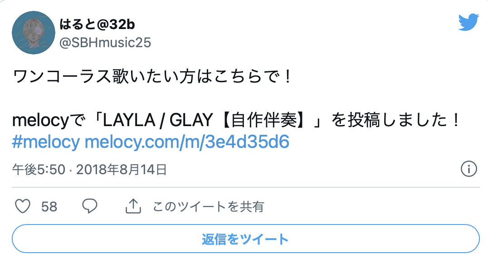The width and height of the screenshot is (488, 264).
Task: Click the 返信をツイート button
Action: [245, 239]
